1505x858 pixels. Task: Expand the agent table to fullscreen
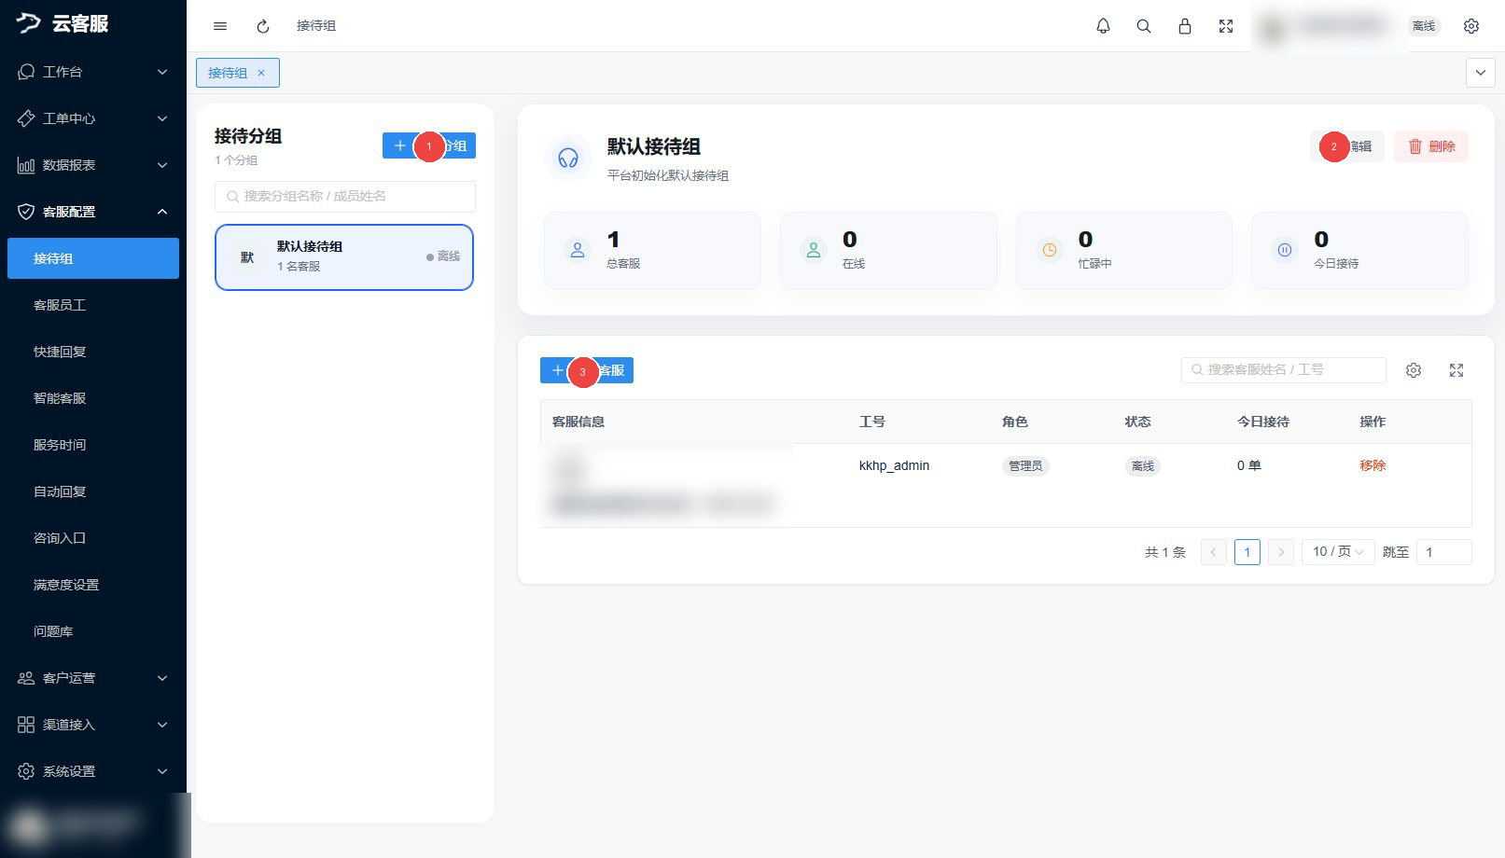[x=1456, y=370]
